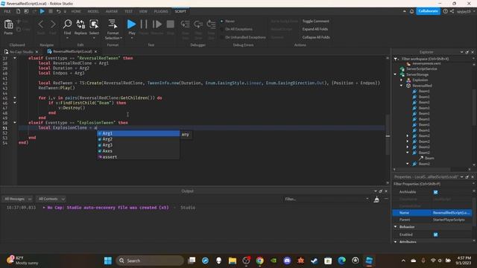
Task: Click the Resume test button
Action: (x=157, y=24)
